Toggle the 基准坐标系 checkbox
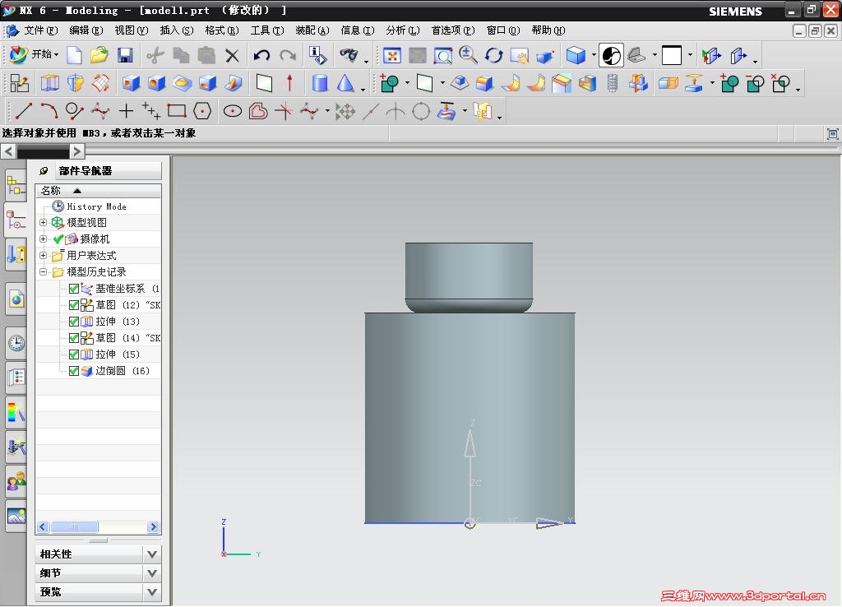This screenshot has width=842, height=607. pos(74,289)
